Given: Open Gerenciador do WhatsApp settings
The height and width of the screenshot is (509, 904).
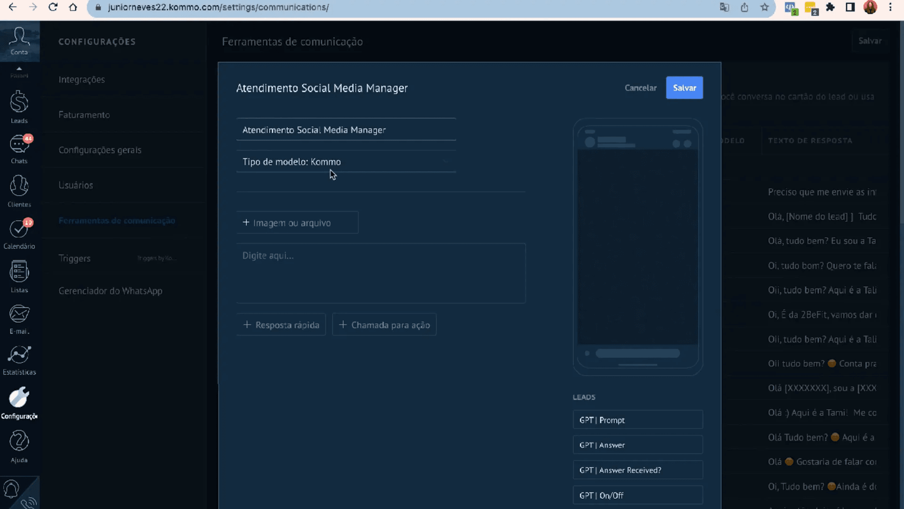Looking at the screenshot, I should pyautogui.click(x=111, y=291).
